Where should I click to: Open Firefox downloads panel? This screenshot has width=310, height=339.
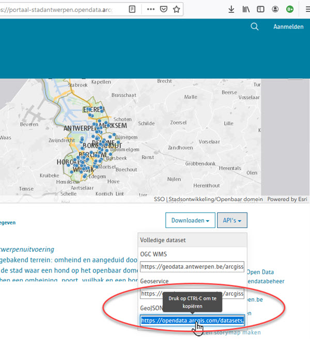pos(231,9)
